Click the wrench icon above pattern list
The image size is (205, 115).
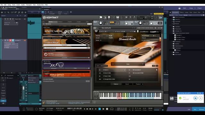point(153,66)
